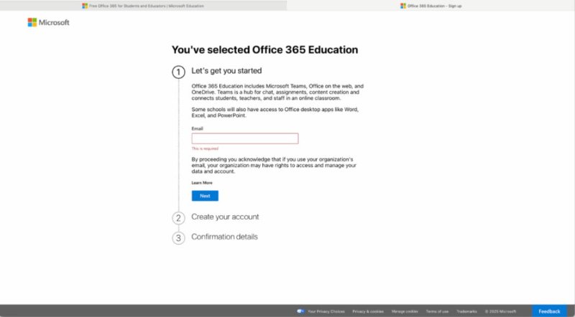575x317 pixels.
Task: Click the Confirmation details step label
Action: coord(224,237)
